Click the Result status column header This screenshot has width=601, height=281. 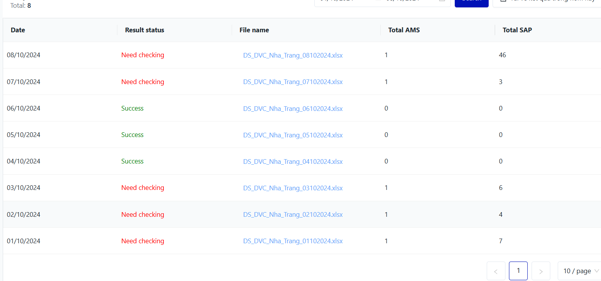point(145,30)
